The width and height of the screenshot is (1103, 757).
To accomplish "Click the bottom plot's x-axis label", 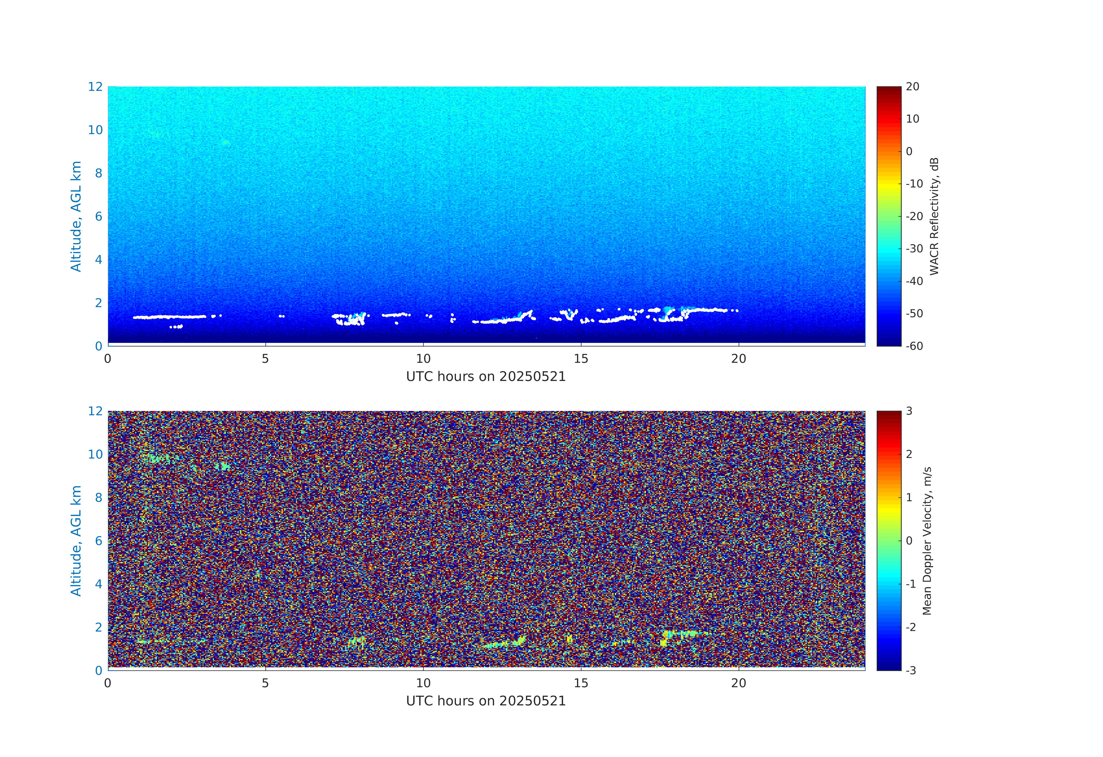I will point(486,701).
